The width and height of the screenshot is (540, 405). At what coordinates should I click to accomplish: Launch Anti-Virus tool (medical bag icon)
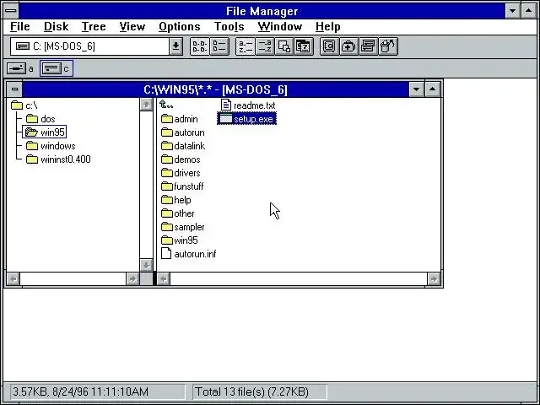click(x=348, y=46)
